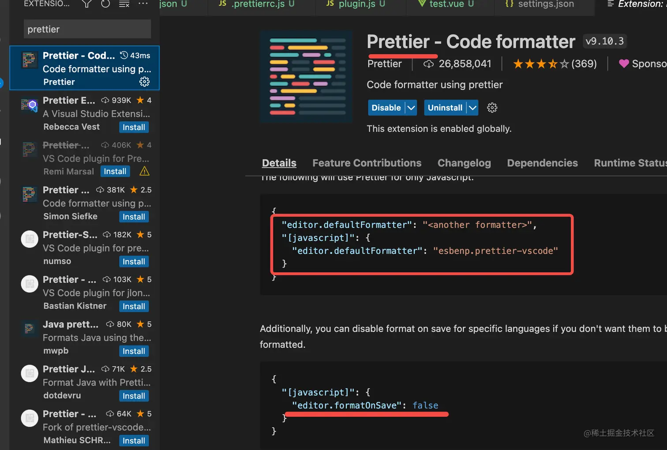
Task: Select the 'Prettier - Cod...' extension title in list
Action: click(79, 56)
